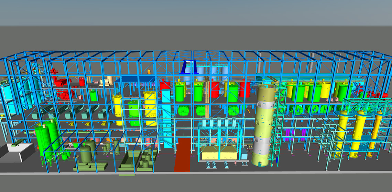Select the pair of bright green silos at lower left
The width and height of the screenshot is (392, 192).
coord(46,139)
